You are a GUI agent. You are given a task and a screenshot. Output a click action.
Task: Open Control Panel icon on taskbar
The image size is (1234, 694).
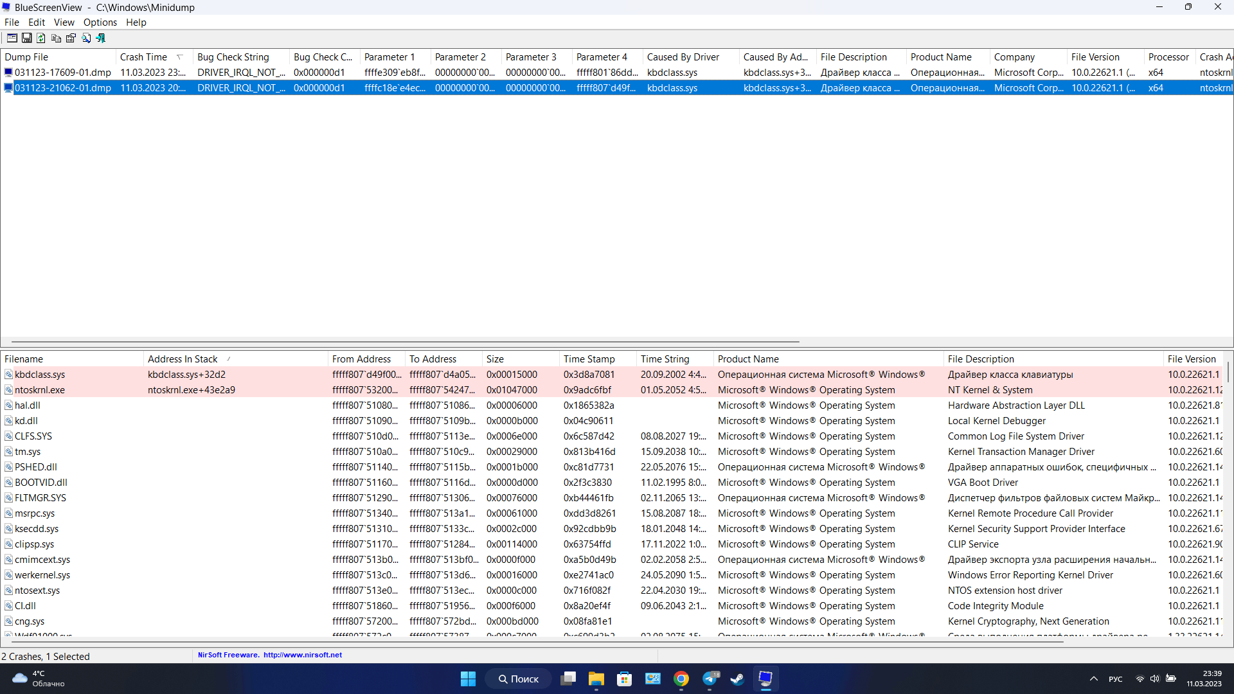pos(653,679)
